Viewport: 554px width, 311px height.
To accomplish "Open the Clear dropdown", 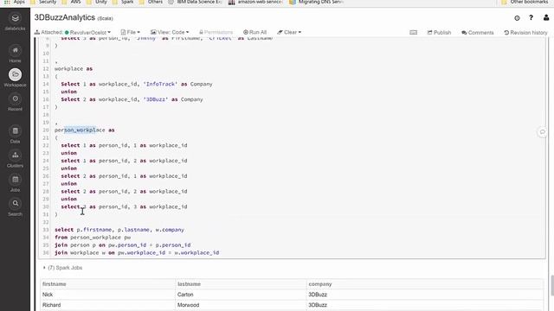I will coord(289,32).
